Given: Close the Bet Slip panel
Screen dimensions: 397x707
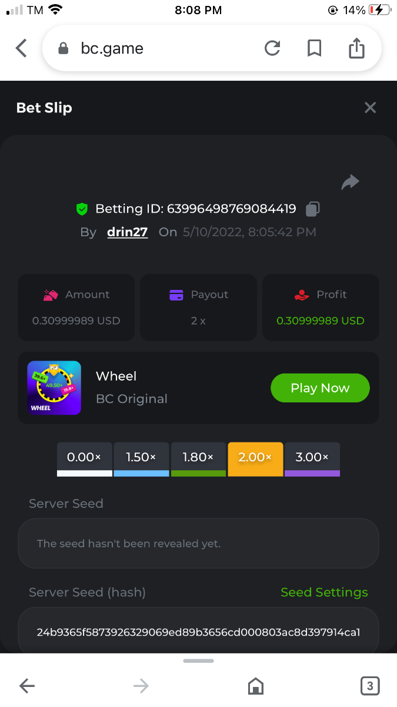Looking at the screenshot, I should (x=370, y=108).
